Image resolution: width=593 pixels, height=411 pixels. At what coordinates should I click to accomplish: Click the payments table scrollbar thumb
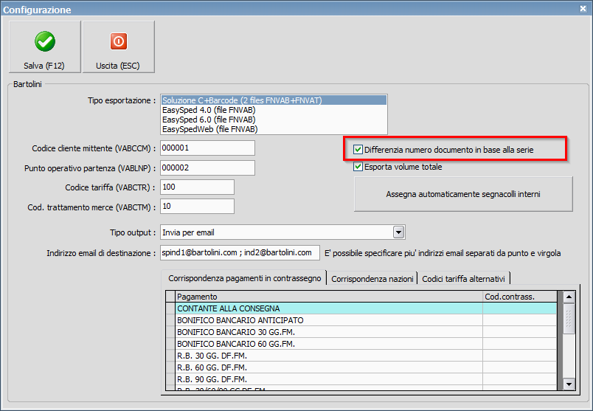(569, 319)
